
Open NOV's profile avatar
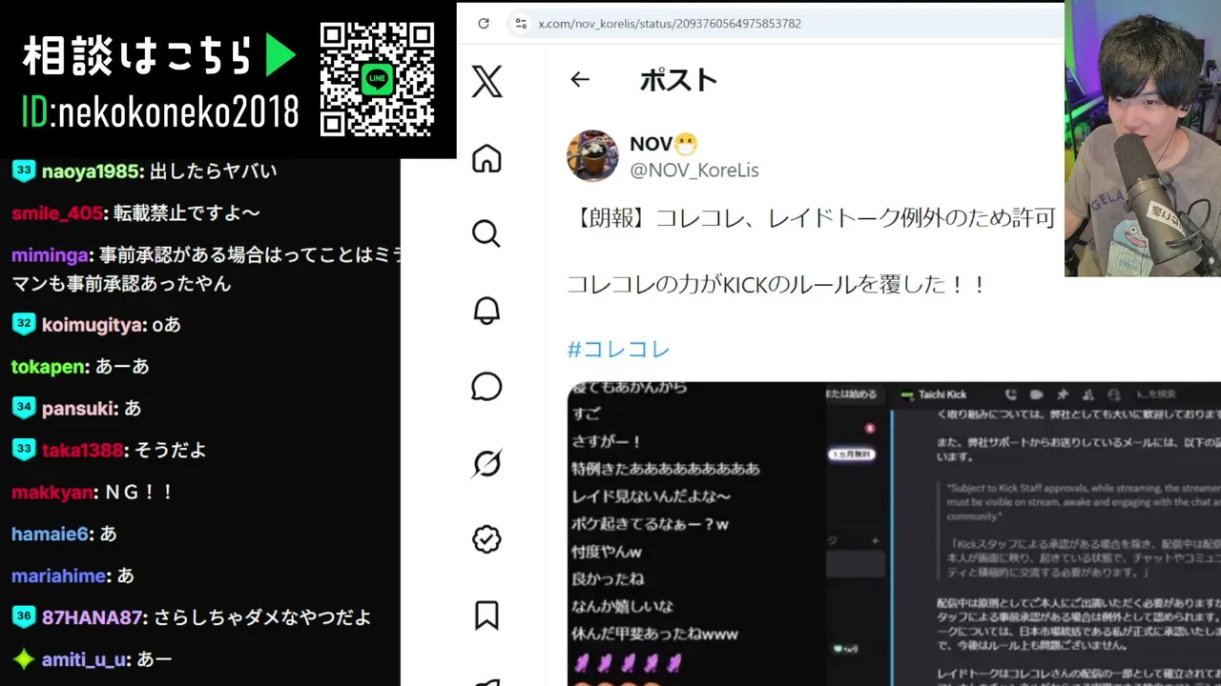tap(592, 156)
